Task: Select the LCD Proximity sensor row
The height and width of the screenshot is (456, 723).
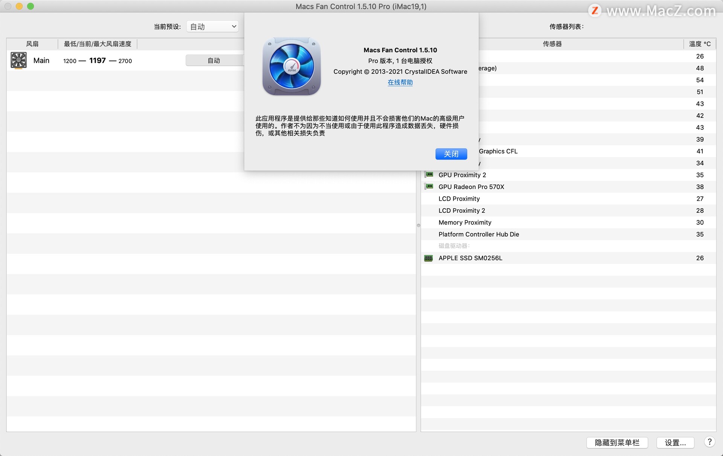Action: tap(459, 198)
